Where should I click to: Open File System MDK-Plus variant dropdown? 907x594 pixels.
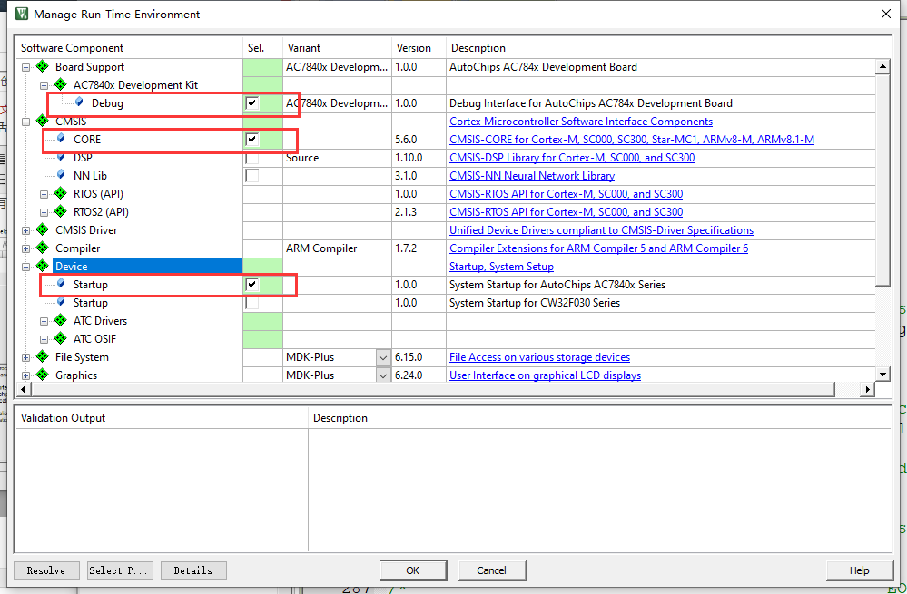point(383,357)
